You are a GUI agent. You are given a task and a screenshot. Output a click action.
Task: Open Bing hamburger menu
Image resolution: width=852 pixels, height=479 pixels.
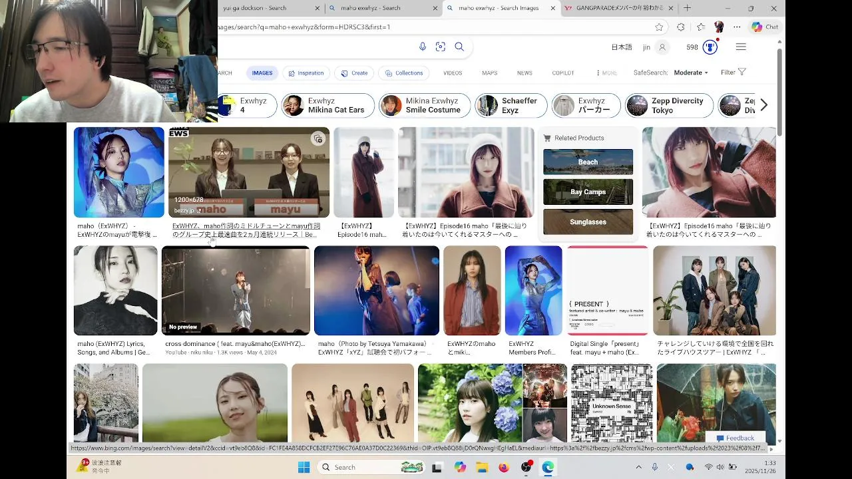tap(741, 47)
